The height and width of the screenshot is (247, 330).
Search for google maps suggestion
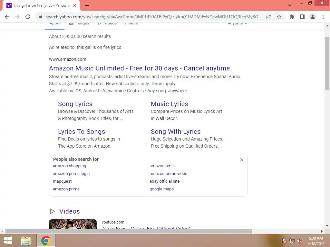pos(162,189)
